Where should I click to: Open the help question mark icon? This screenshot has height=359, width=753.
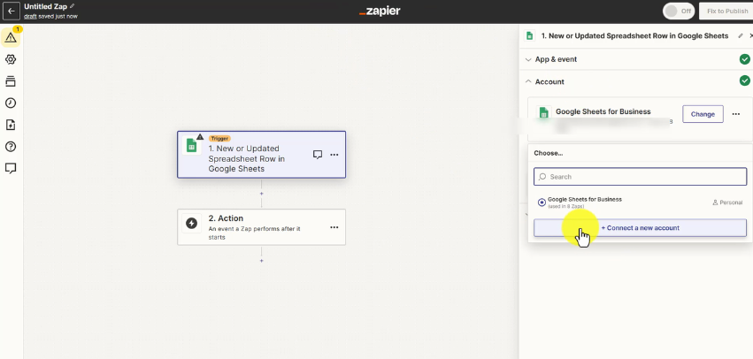coord(11,147)
